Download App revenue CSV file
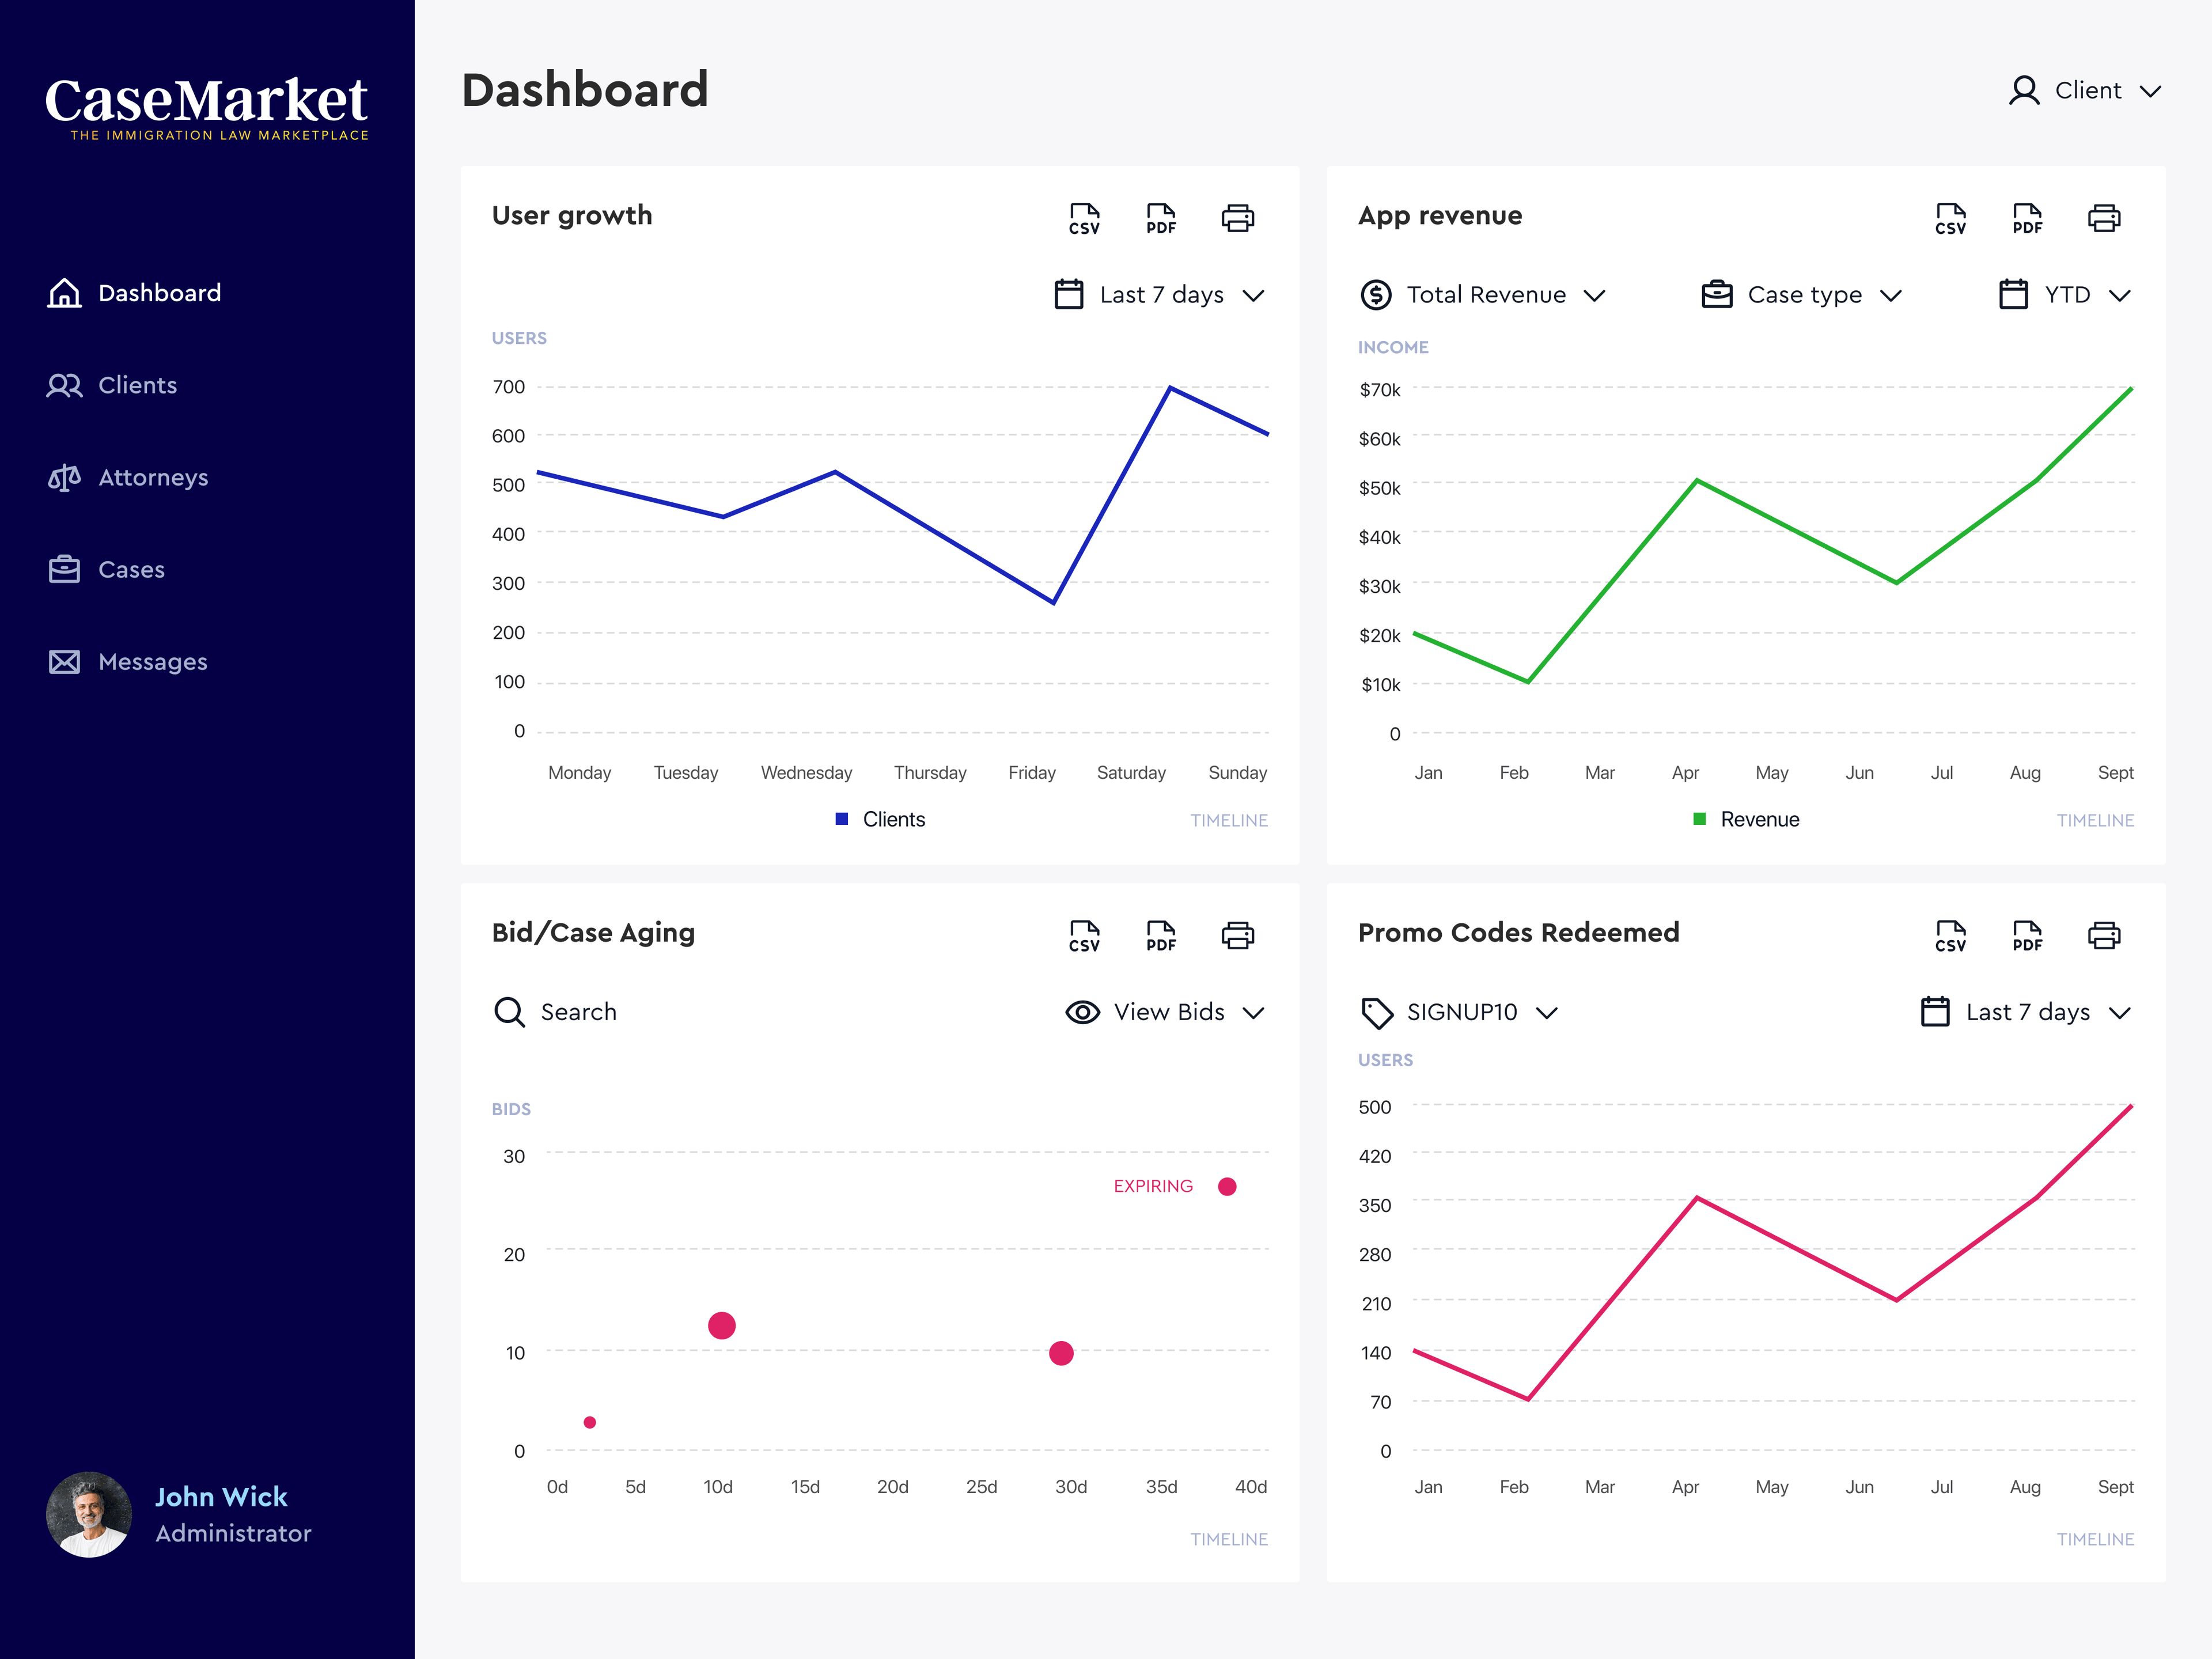 [1950, 218]
